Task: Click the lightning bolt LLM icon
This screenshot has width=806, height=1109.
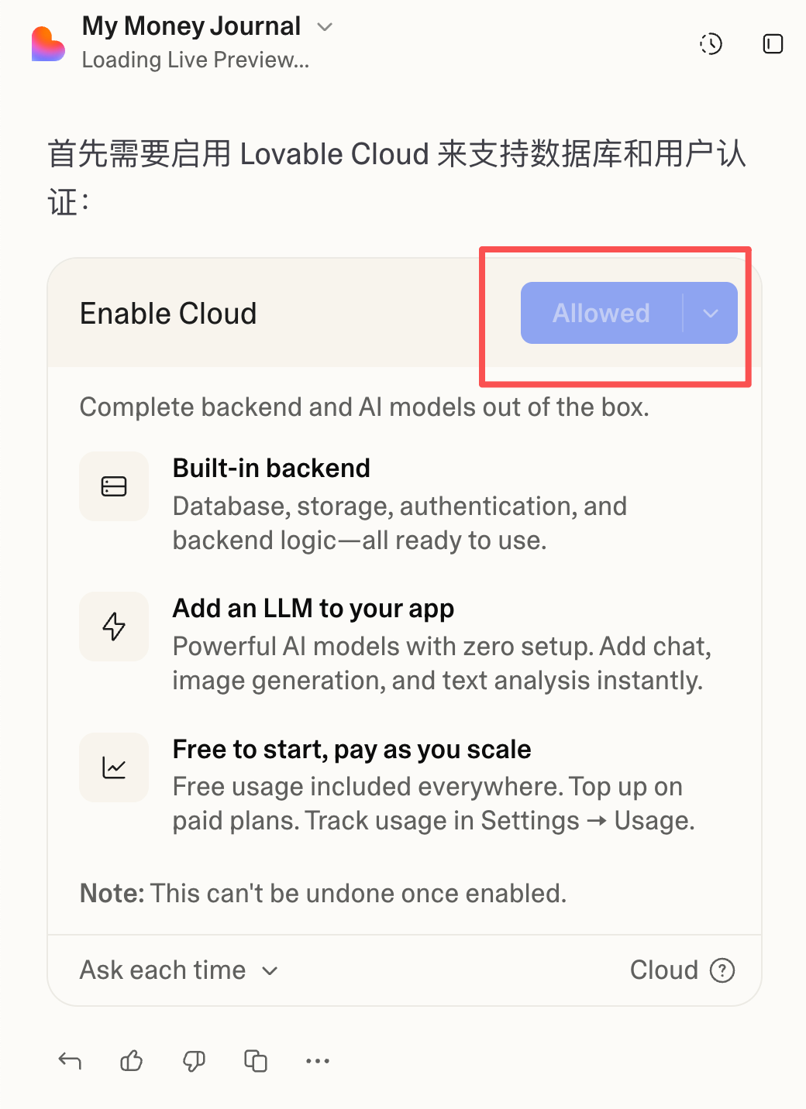Action: pyautogui.click(x=114, y=627)
